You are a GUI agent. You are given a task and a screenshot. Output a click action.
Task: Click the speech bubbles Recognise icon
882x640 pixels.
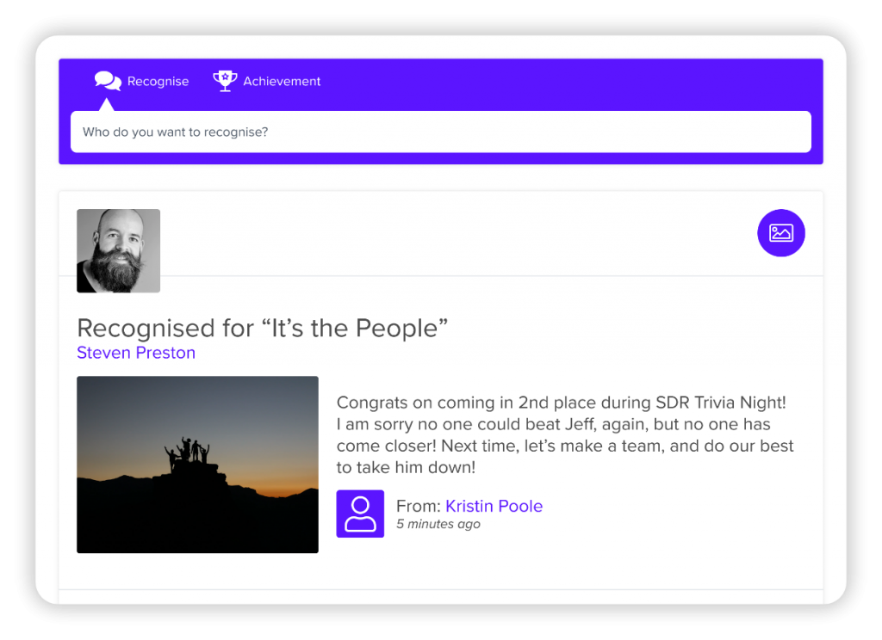108,81
